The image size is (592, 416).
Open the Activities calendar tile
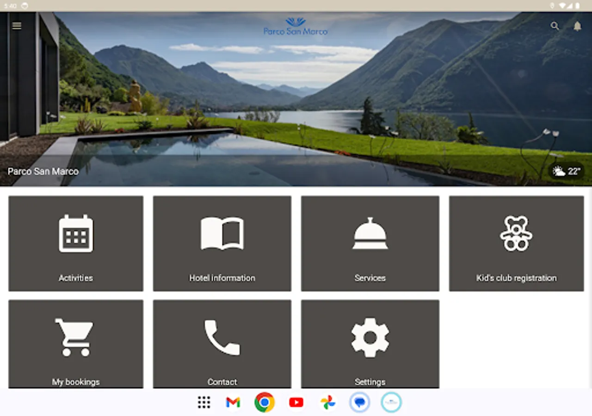coord(76,244)
